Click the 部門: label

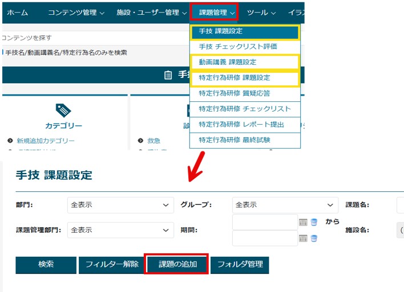coord(24,205)
